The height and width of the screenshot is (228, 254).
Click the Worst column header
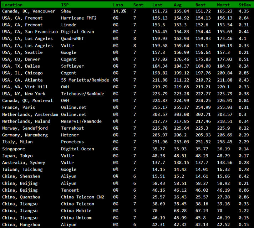223,5
